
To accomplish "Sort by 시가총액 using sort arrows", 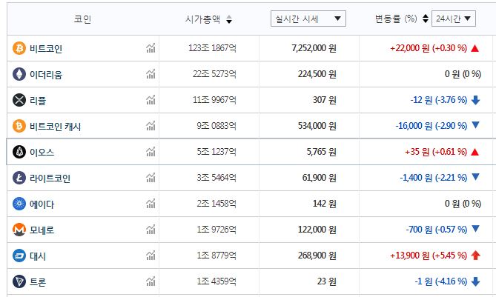I will pos(229,19).
